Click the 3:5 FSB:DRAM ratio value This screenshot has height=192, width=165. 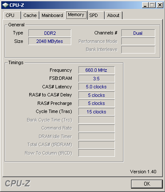(97, 79)
